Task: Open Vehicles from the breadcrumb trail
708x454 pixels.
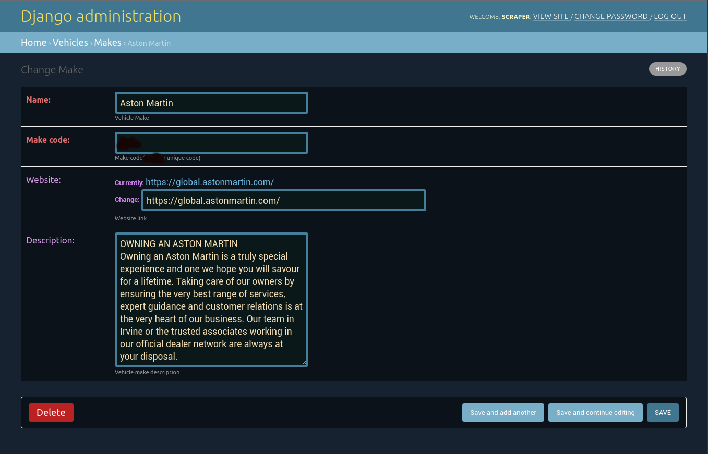Action: [70, 42]
